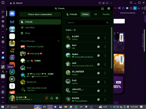Open more options for K3.0lid
This screenshot has width=146, height=109.
click(105, 99)
